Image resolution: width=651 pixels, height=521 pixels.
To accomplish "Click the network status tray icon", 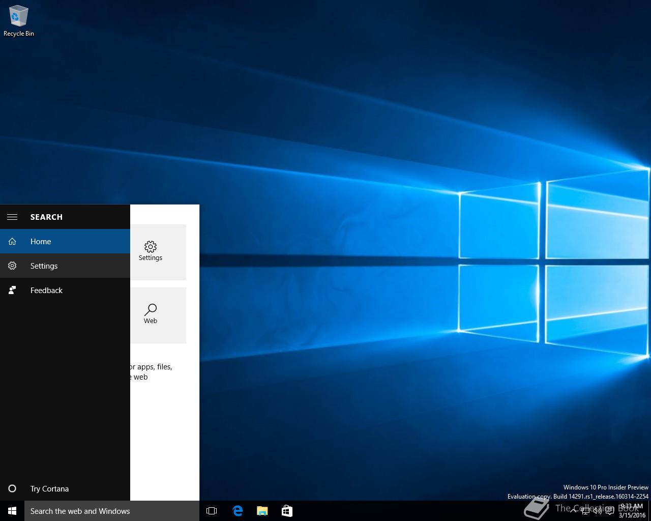I will point(585,511).
